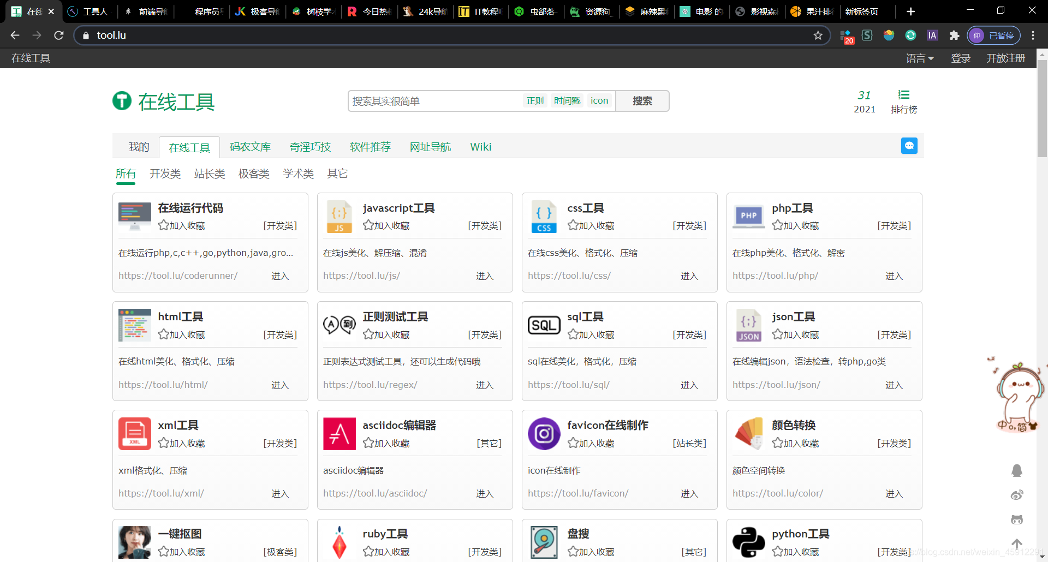Click 进入 on the 在线运行代码 card

pyautogui.click(x=280, y=276)
